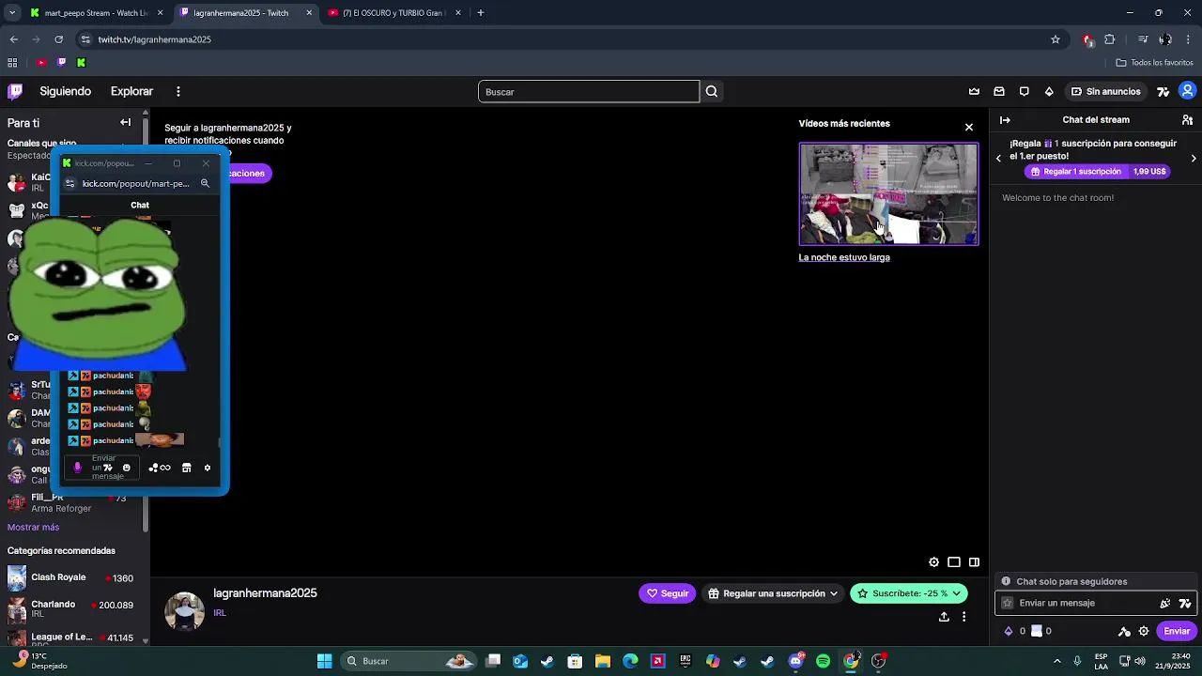Collapse the Para ti sidebar
The image size is (1202, 676).
coord(125,122)
